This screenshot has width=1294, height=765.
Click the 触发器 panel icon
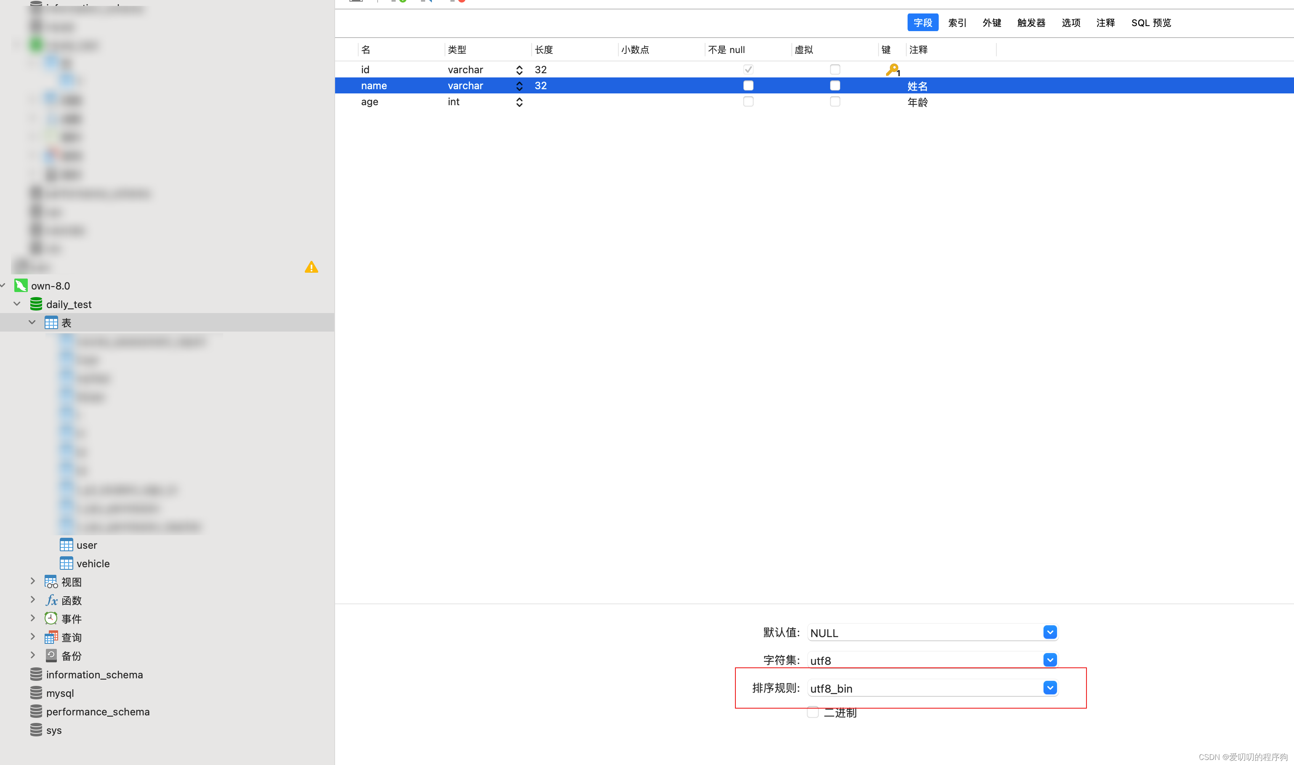click(x=1030, y=23)
